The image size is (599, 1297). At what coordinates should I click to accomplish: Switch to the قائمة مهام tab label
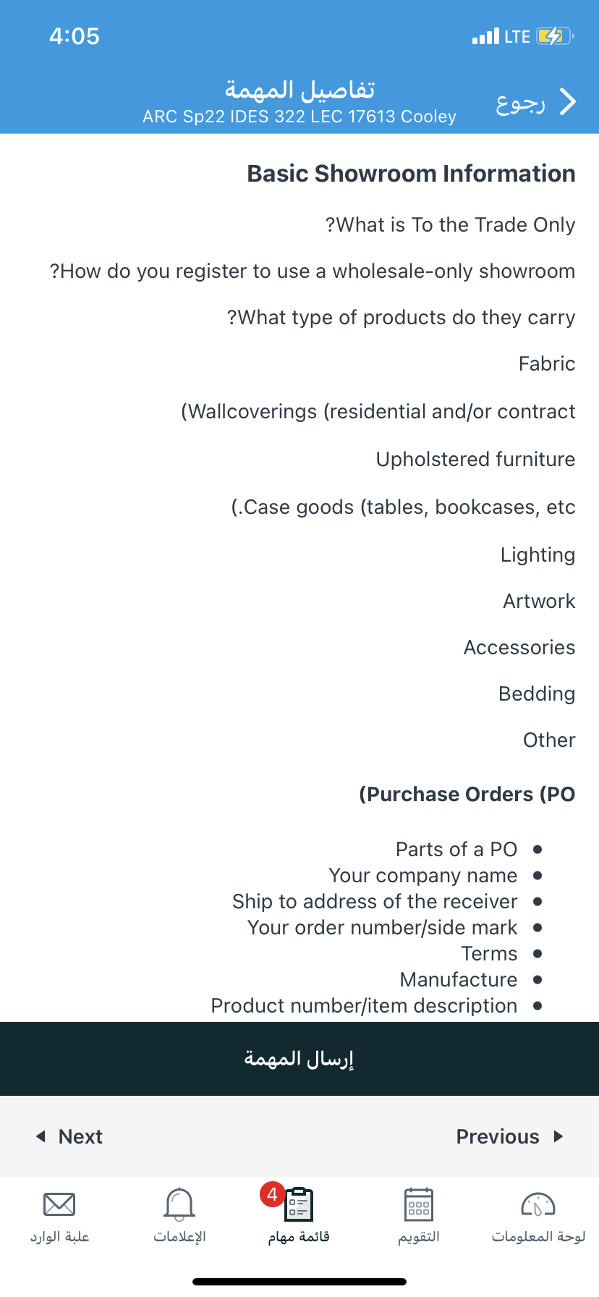(x=299, y=1237)
